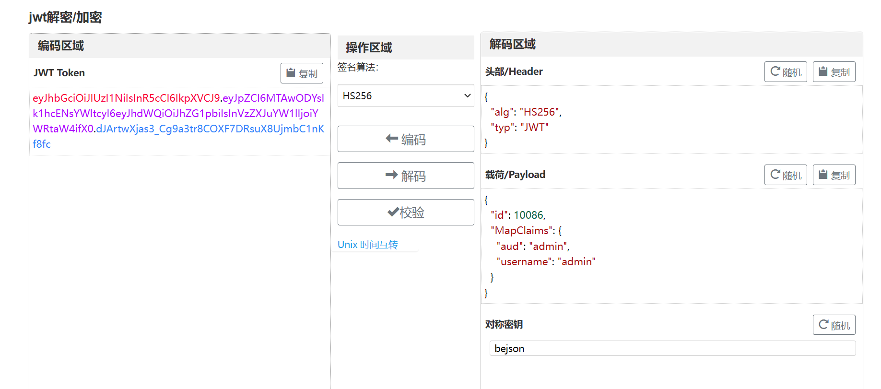Copy the 载荷/Payload content

point(834,175)
